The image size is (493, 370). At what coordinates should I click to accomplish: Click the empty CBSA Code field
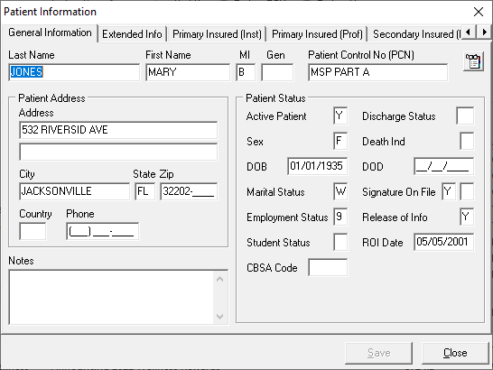click(328, 267)
